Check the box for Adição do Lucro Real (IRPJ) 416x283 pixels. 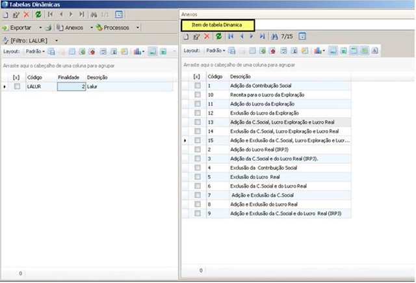point(198,149)
